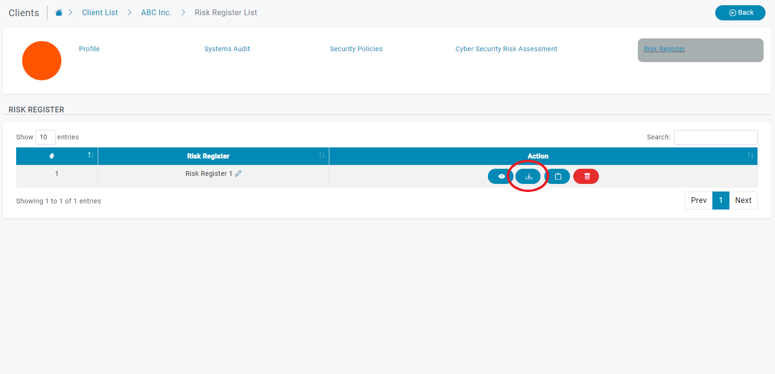The width and height of the screenshot is (775, 374).
Task: View Risk Register 1 with eye icon
Action: (501, 176)
